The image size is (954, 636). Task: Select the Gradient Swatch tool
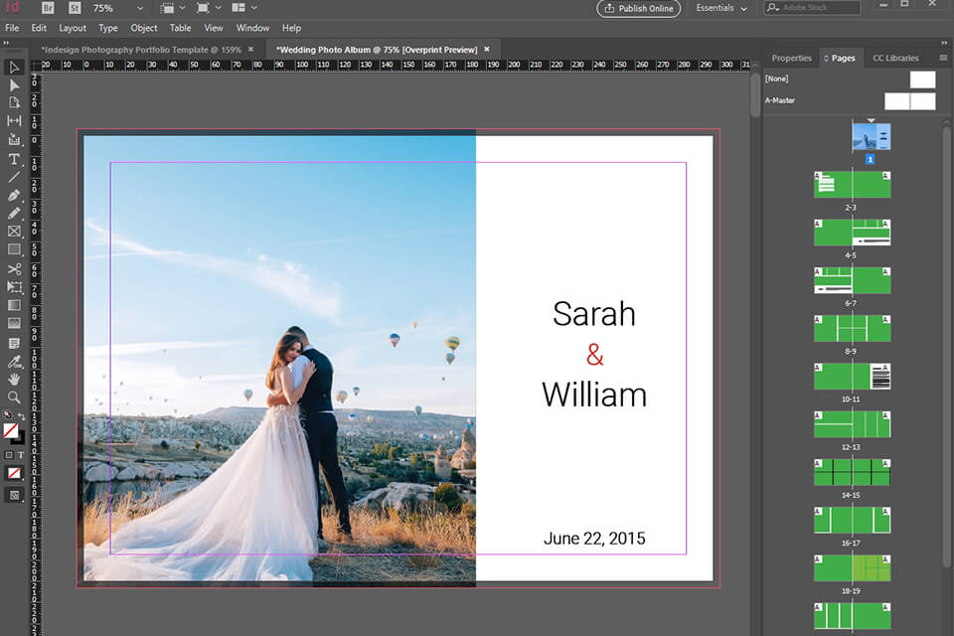[14, 307]
